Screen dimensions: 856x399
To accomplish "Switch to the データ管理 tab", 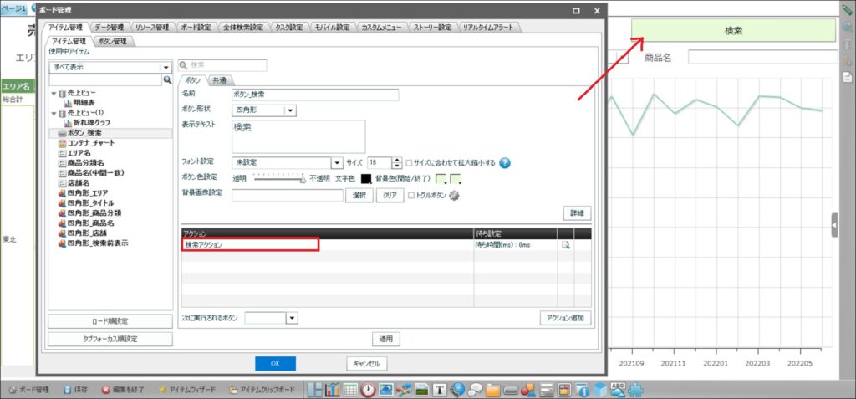I will coord(109,27).
